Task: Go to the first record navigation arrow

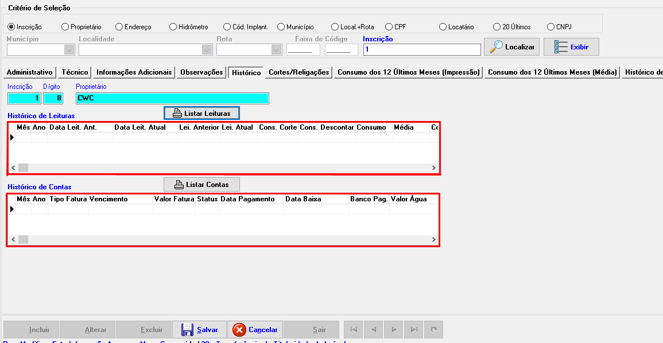Action: (x=354, y=330)
